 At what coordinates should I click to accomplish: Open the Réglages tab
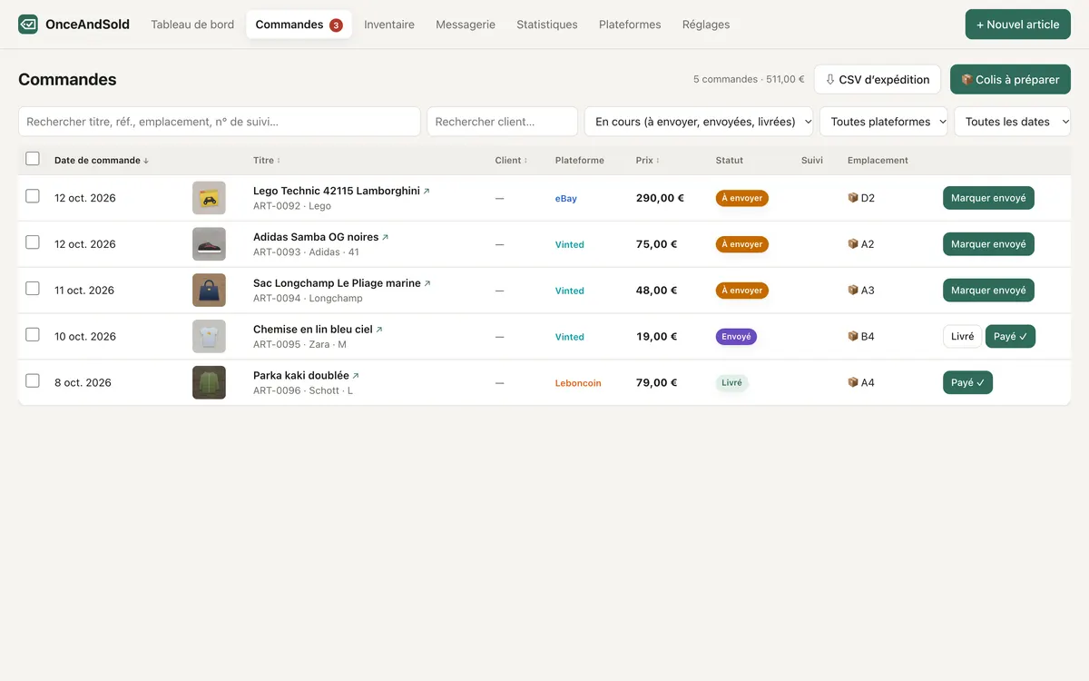tap(706, 25)
